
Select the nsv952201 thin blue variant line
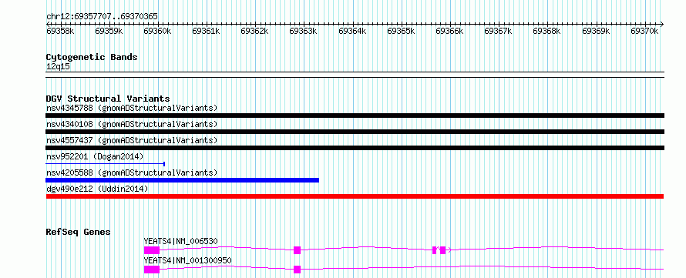[x=106, y=164]
